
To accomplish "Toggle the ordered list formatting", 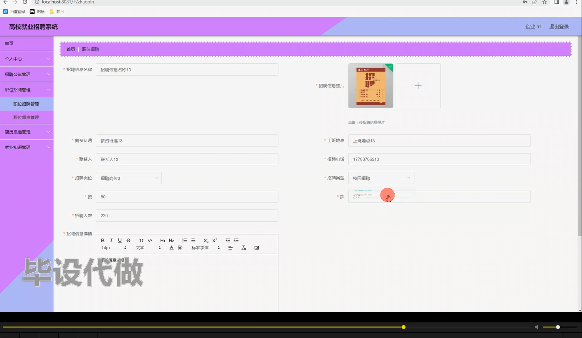I will tap(185, 240).
